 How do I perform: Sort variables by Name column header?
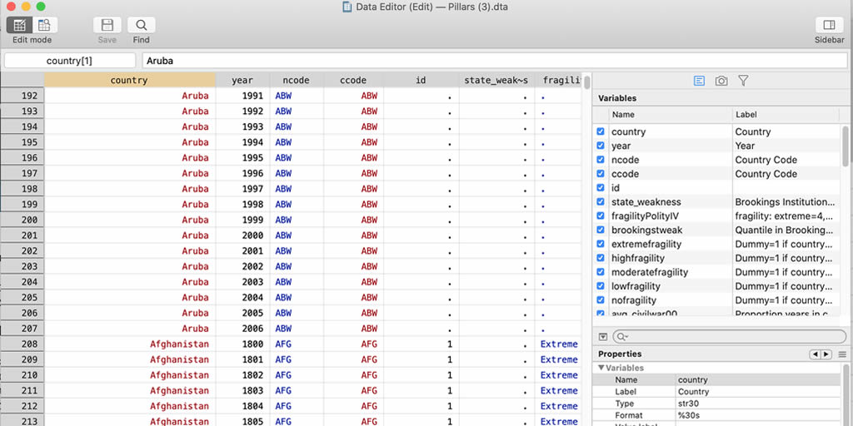671,115
